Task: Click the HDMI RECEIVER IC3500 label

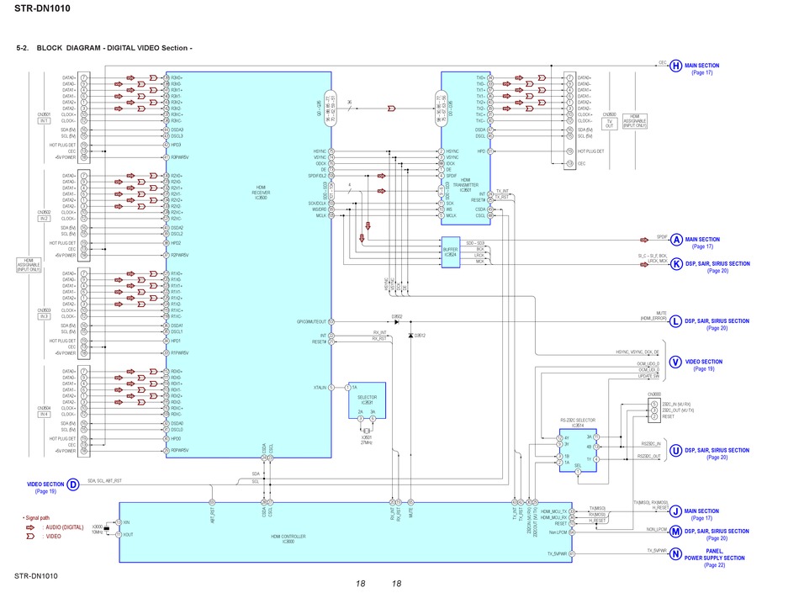Action: (x=261, y=193)
